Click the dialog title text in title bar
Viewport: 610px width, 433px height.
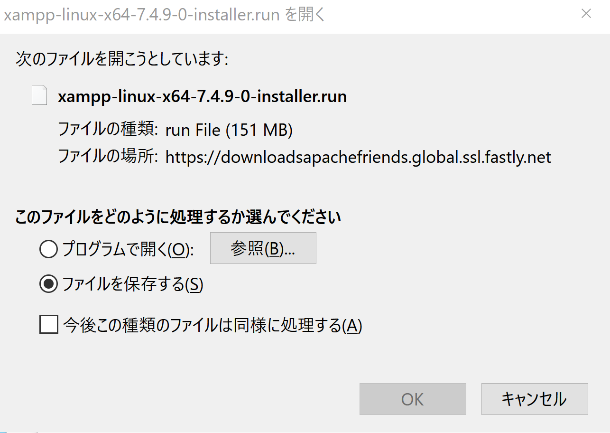coord(165,15)
